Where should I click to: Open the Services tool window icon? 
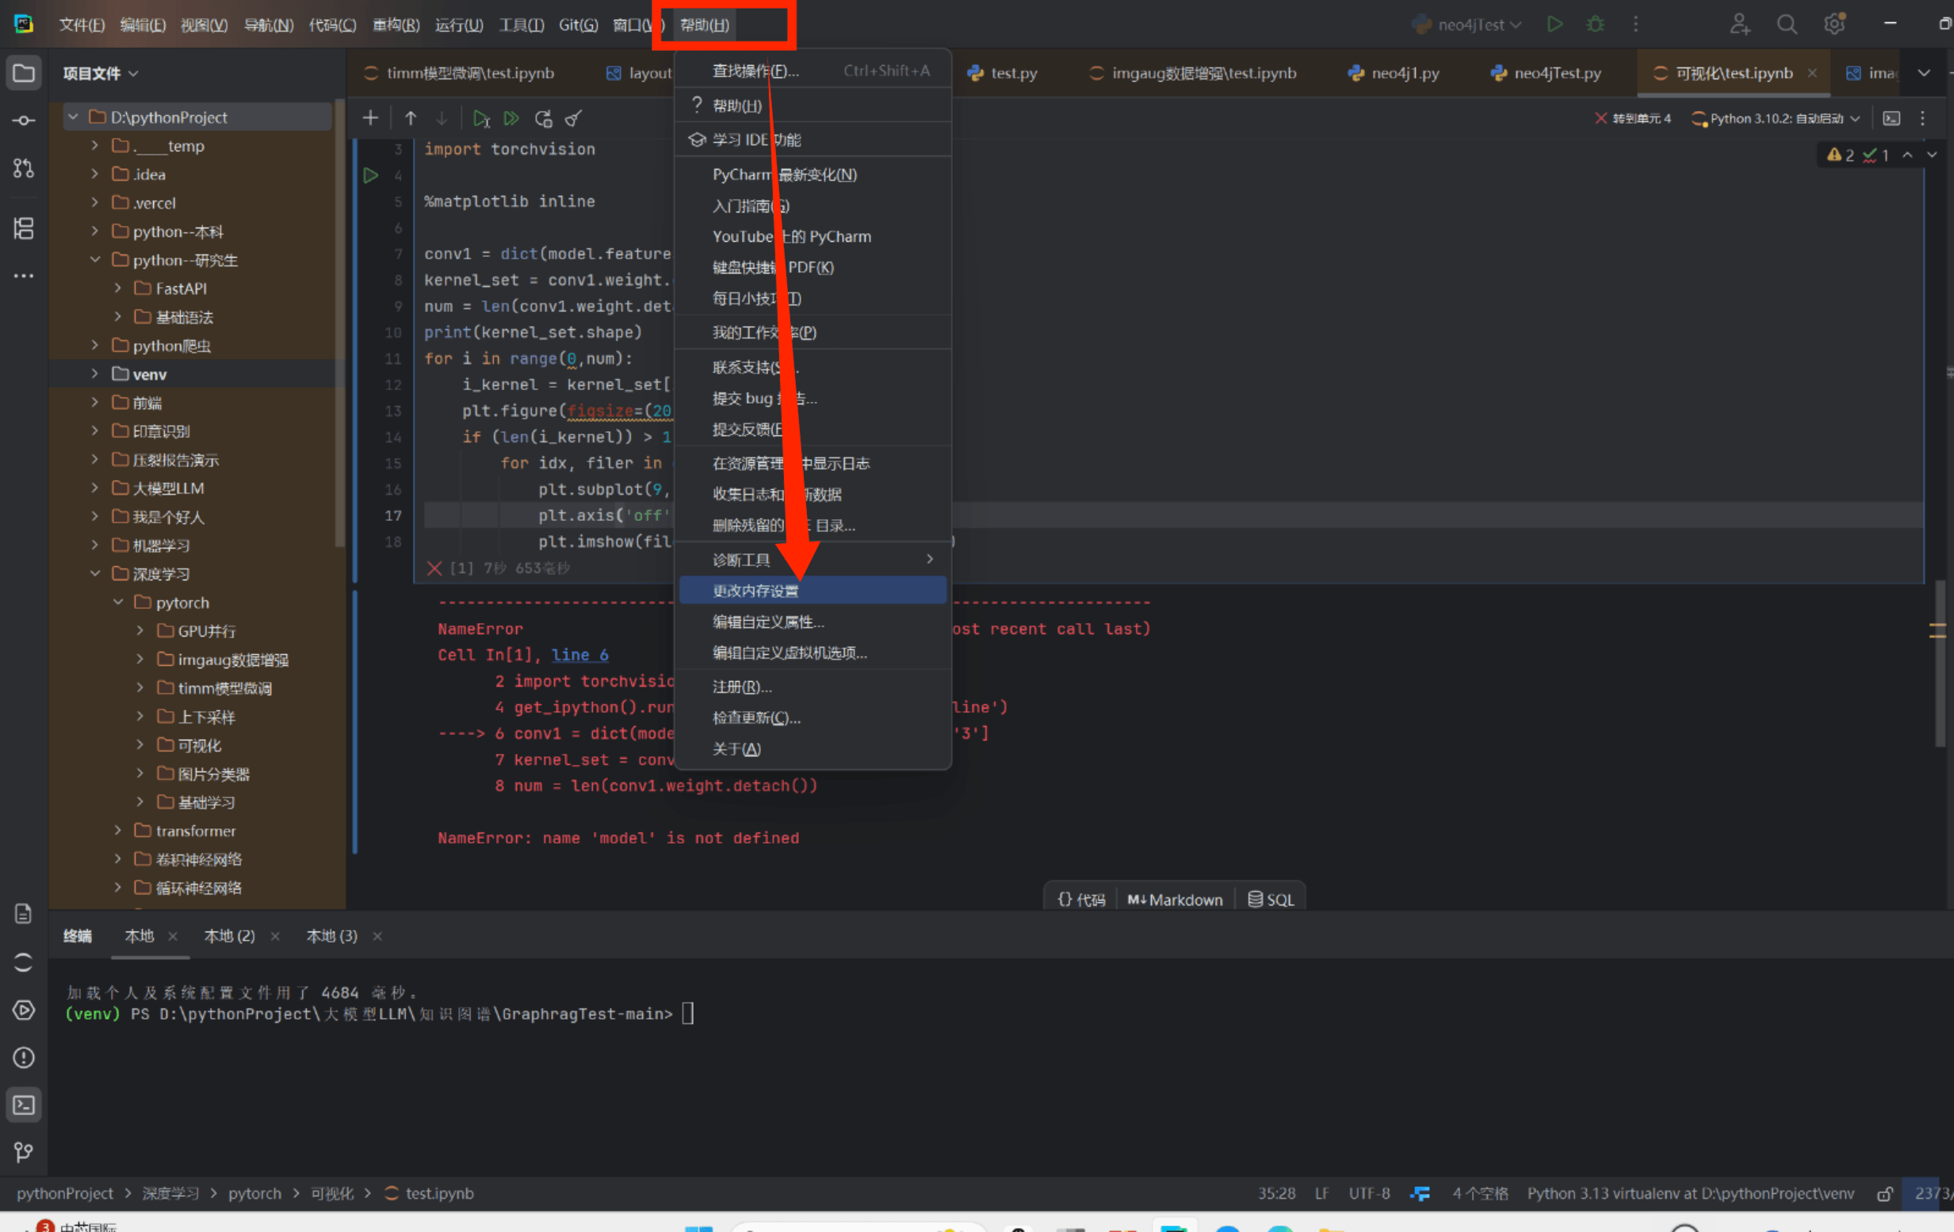click(x=24, y=1011)
